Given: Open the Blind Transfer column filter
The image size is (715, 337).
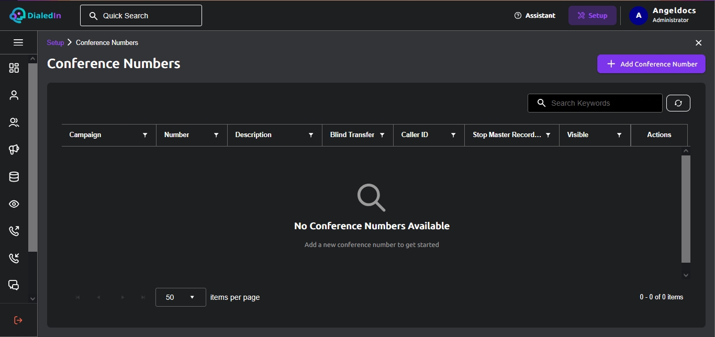Looking at the screenshot, I should (382, 135).
